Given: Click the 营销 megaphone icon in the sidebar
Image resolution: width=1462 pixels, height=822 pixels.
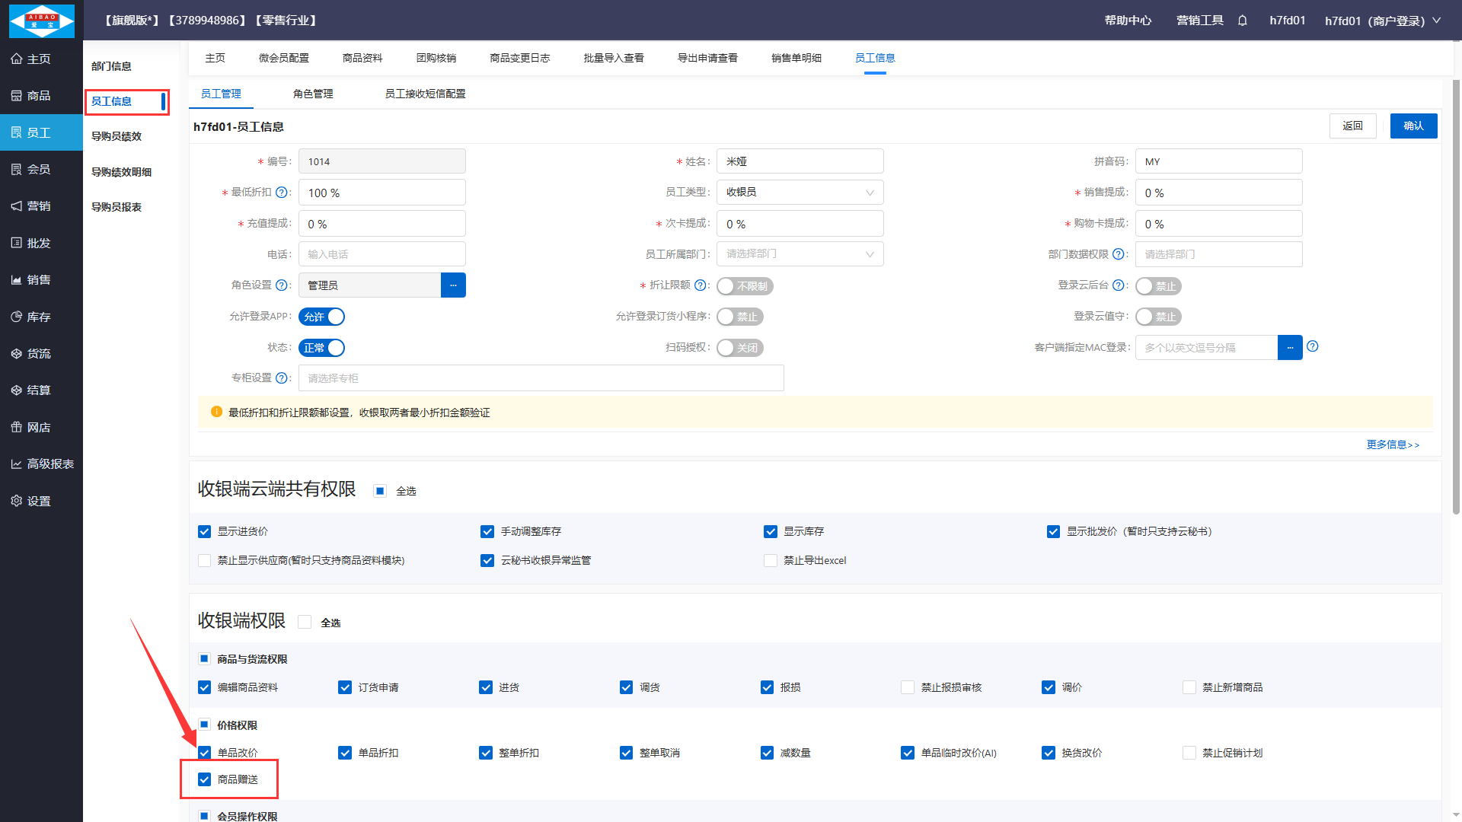Looking at the screenshot, I should click(17, 206).
